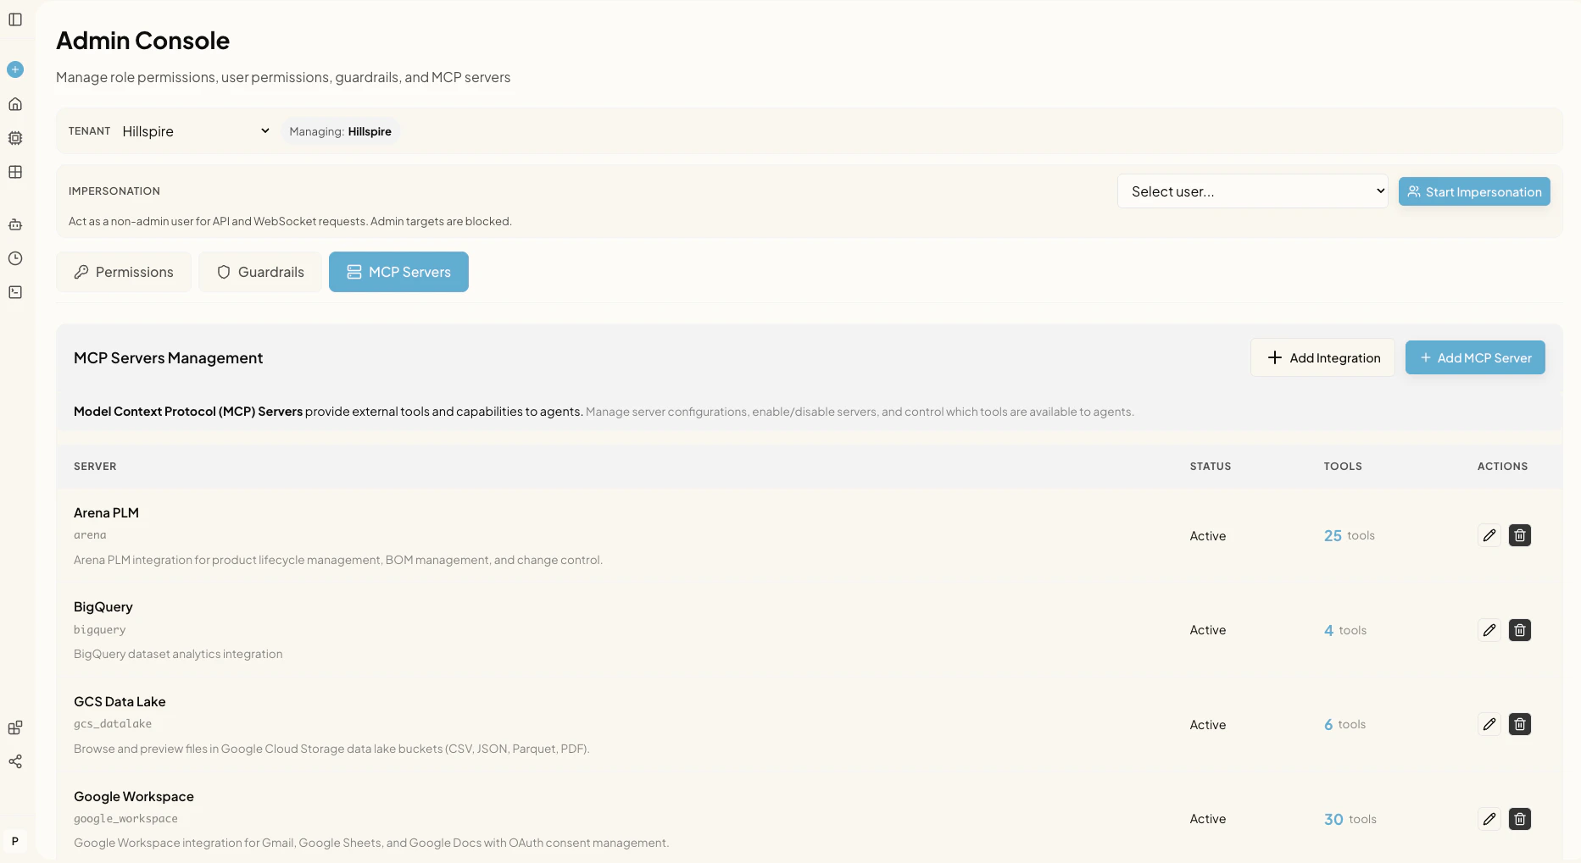Image resolution: width=1581 pixels, height=863 pixels.
Task: Click the BigQuery server name
Action: click(x=103, y=607)
